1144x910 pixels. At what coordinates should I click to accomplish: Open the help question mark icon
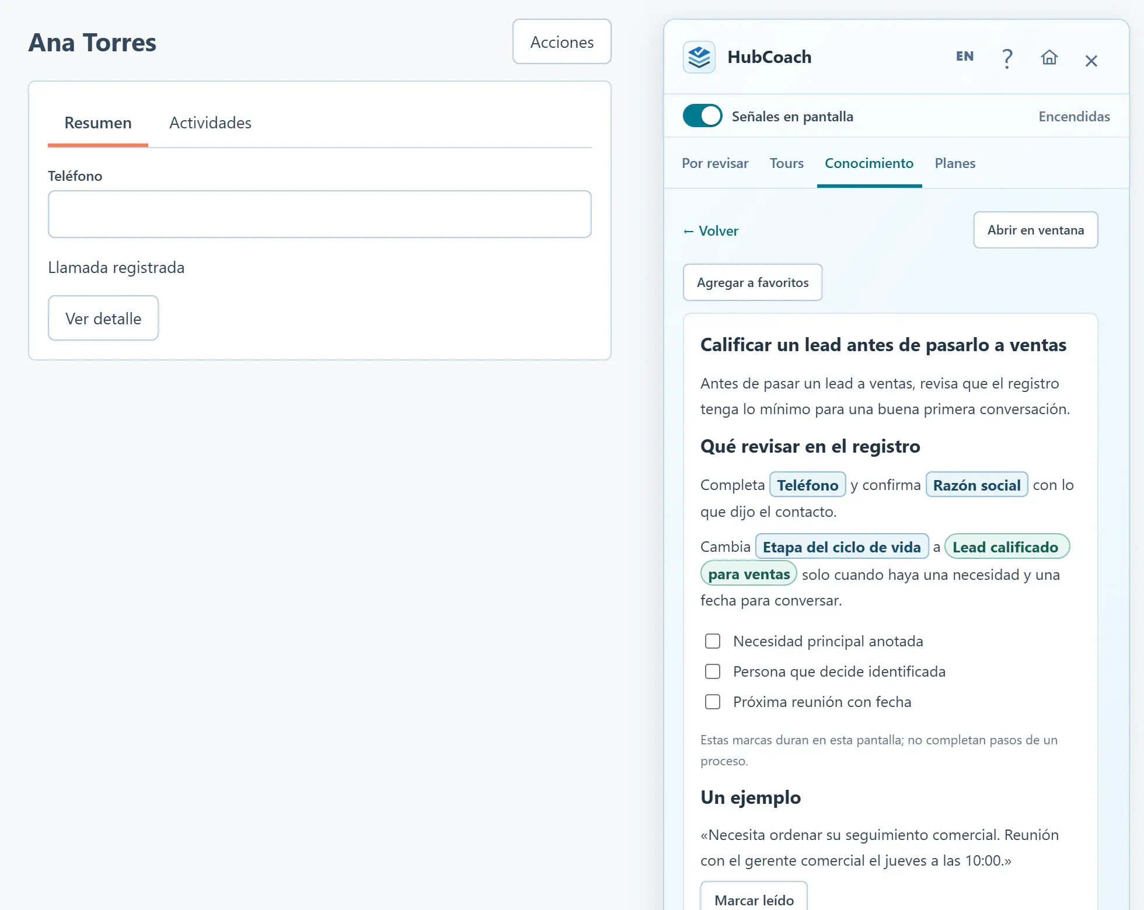[x=1007, y=58]
